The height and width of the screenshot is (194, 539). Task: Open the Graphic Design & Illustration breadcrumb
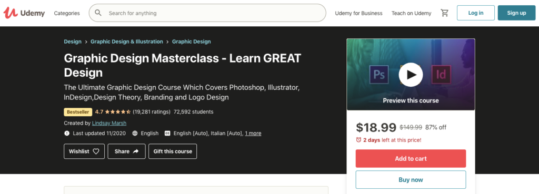pyautogui.click(x=127, y=42)
